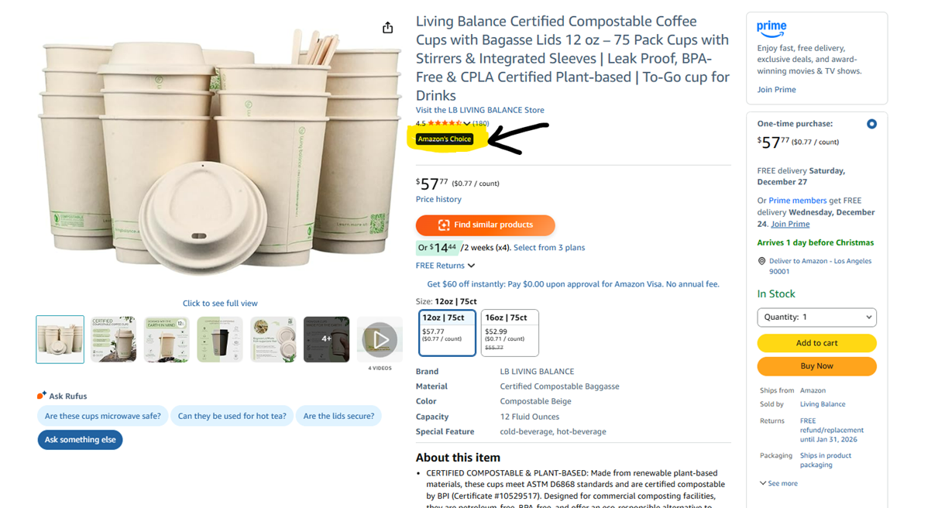Select the One-time purchase radio button

click(x=871, y=124)
